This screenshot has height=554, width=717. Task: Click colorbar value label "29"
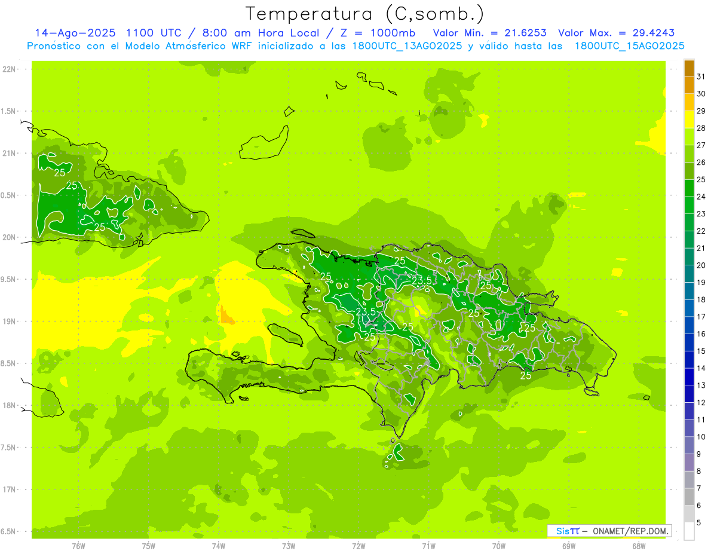pos(701,111)
